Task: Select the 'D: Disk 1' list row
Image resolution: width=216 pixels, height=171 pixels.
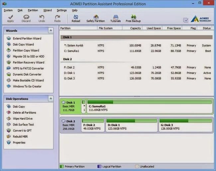Action: coord(136,73)
